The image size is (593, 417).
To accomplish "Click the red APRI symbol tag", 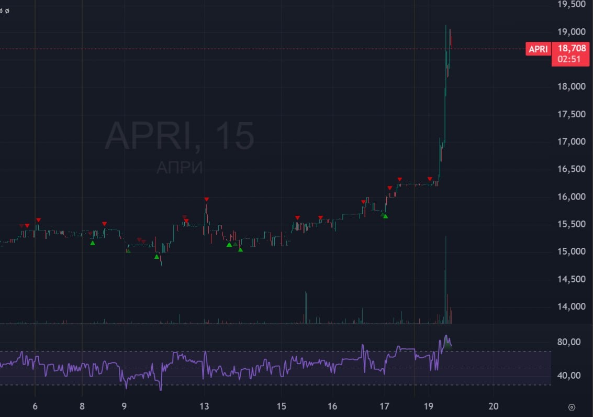I will pyautogui.click(x=538, y=49).
